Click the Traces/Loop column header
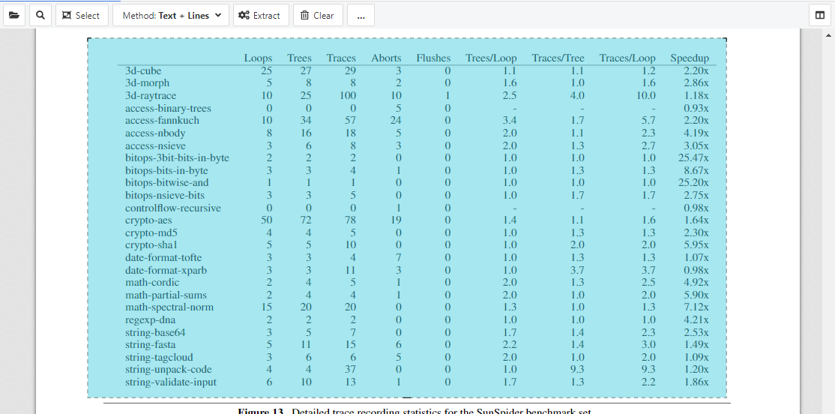This screenshot has height=414, width=835. click(x=627, y=58)
